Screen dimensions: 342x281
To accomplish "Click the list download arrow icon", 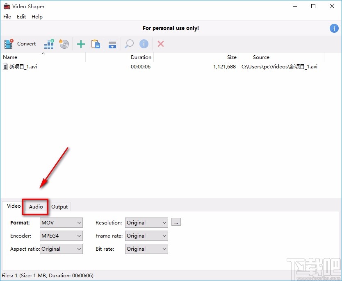I will pyautogui.click(x=112, y=44).
